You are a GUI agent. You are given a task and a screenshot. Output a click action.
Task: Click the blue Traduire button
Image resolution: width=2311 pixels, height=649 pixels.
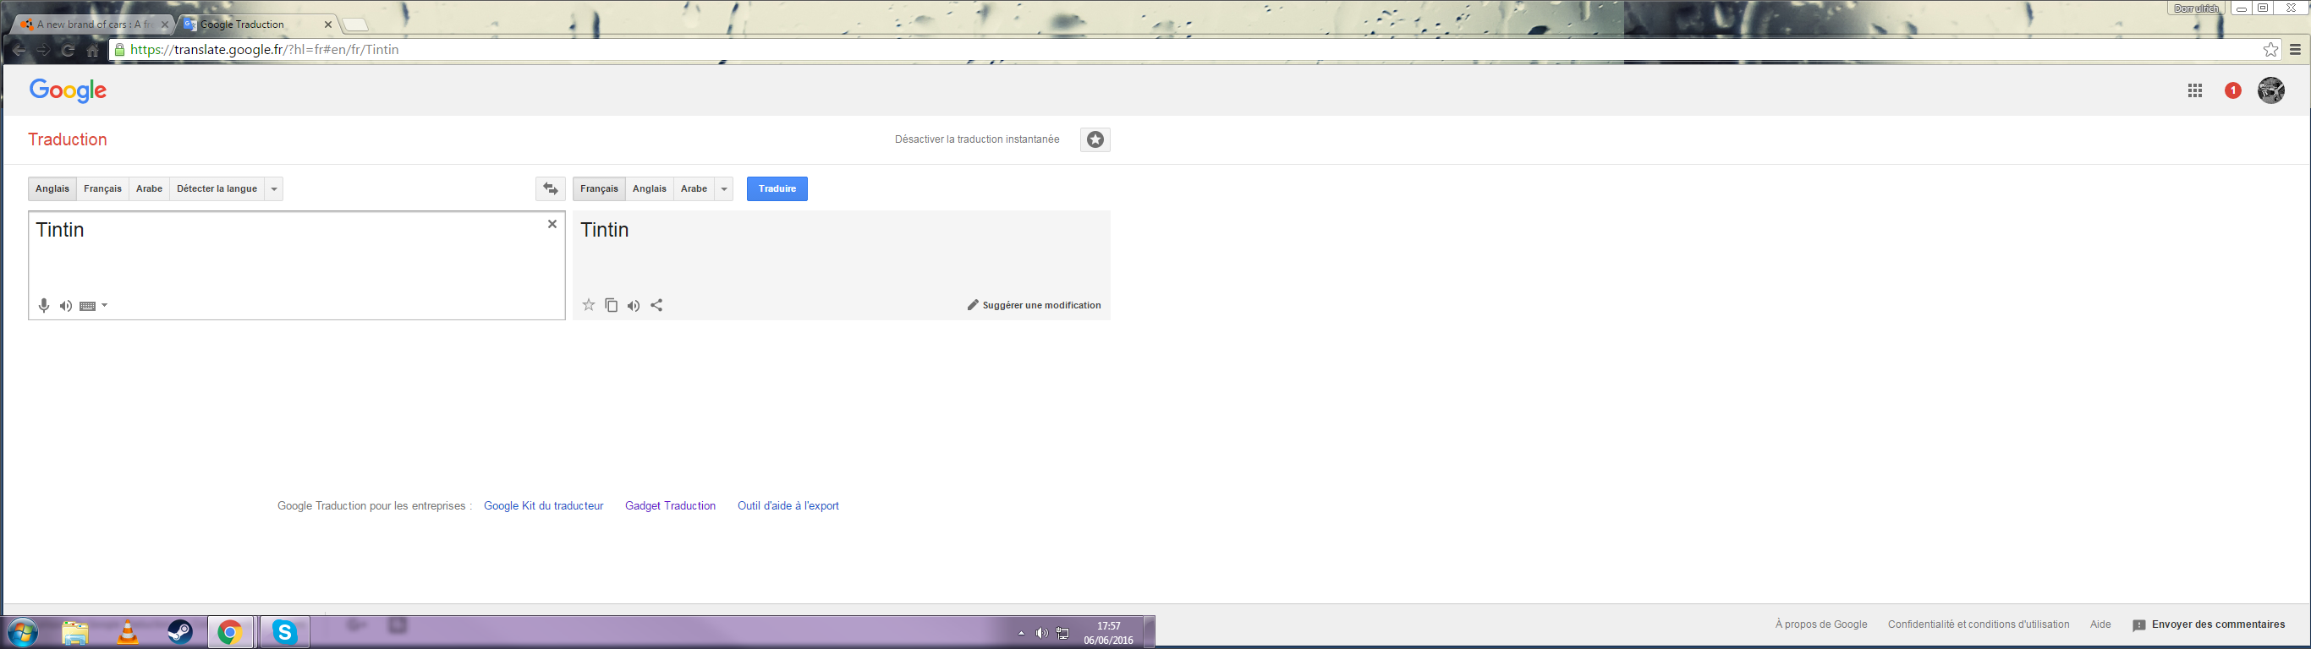pyautogui.click(x=777, y=189)
